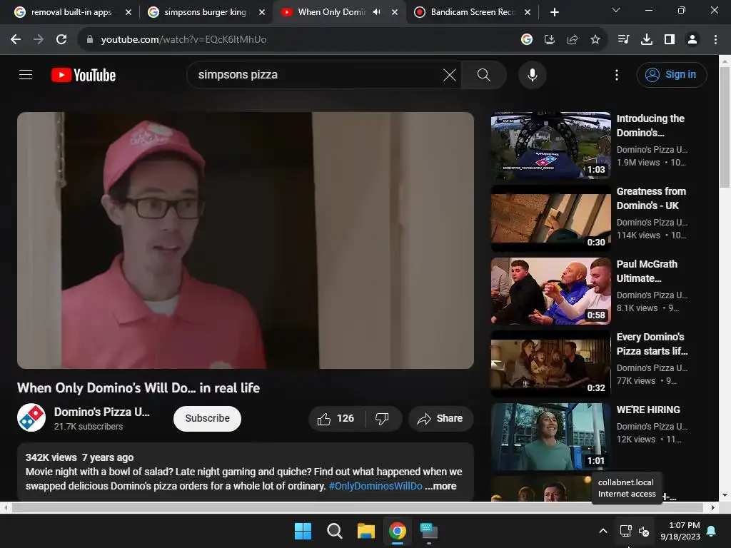731x548 pixels.
Task: Share the Domino's video
Action: 440,418
